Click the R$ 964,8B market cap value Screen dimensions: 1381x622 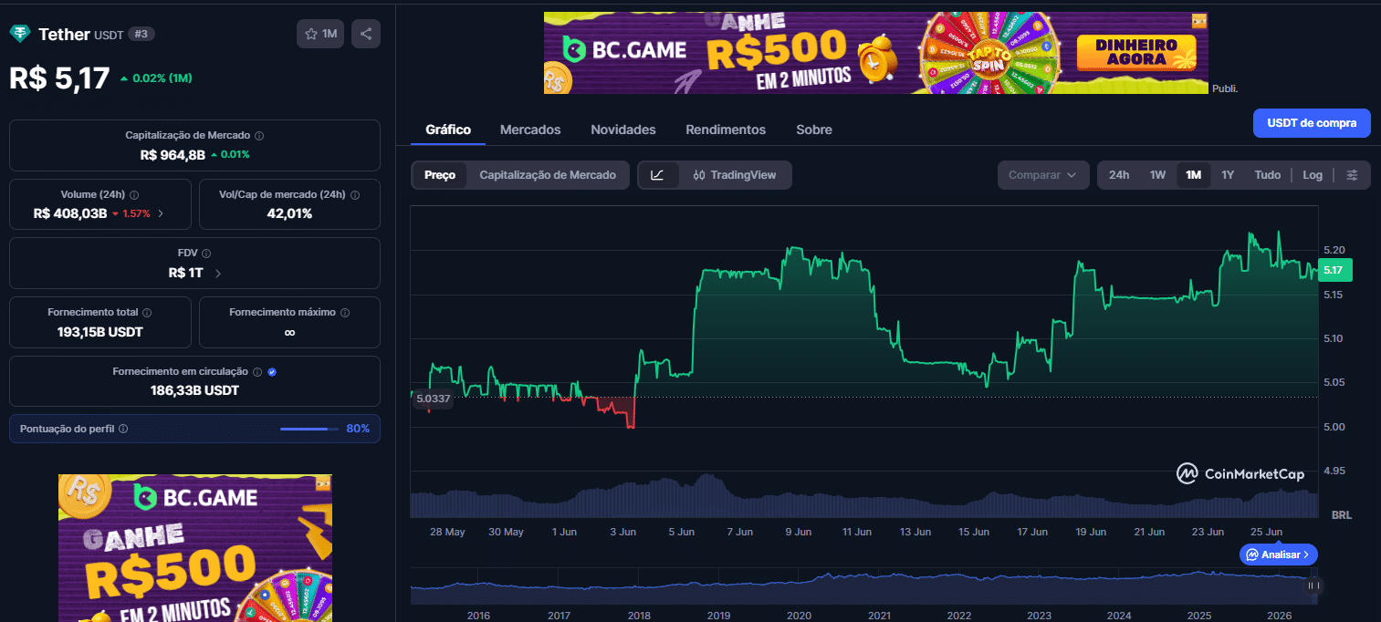[173, 154]
